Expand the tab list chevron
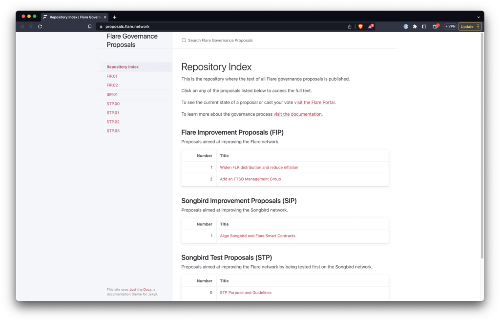Image resolution: width=500 pixels, height=322 pixels. coord(479,17)
